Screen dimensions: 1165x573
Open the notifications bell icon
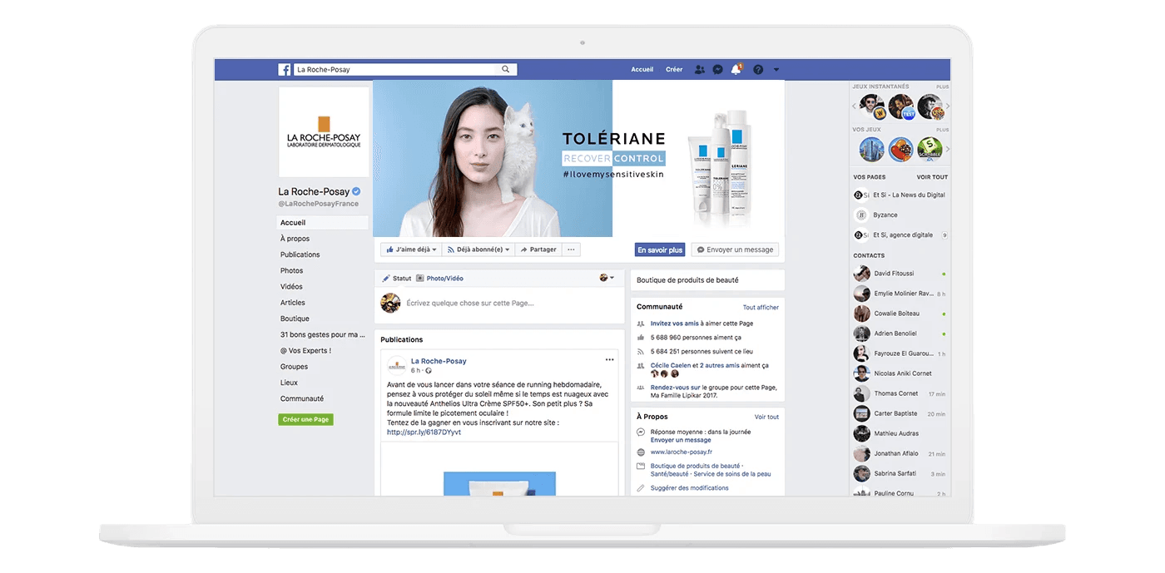click(736, 70)
